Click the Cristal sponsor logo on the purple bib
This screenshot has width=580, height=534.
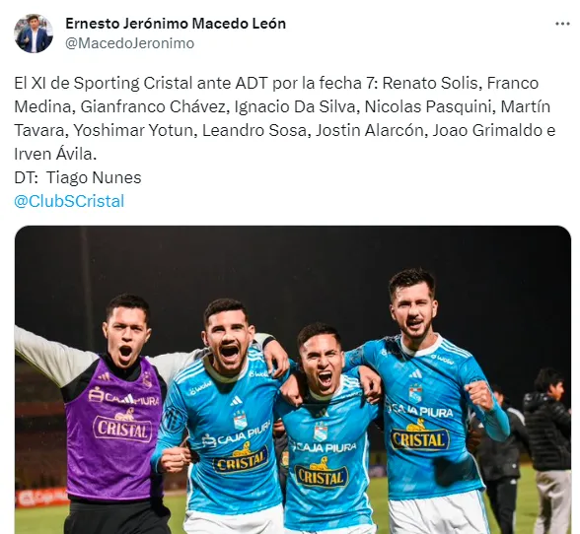[122, 428]
